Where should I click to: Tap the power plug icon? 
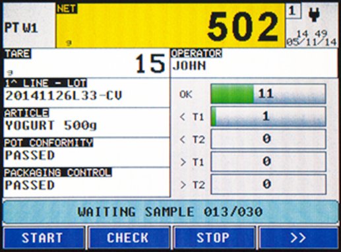[x=314, y=15]
